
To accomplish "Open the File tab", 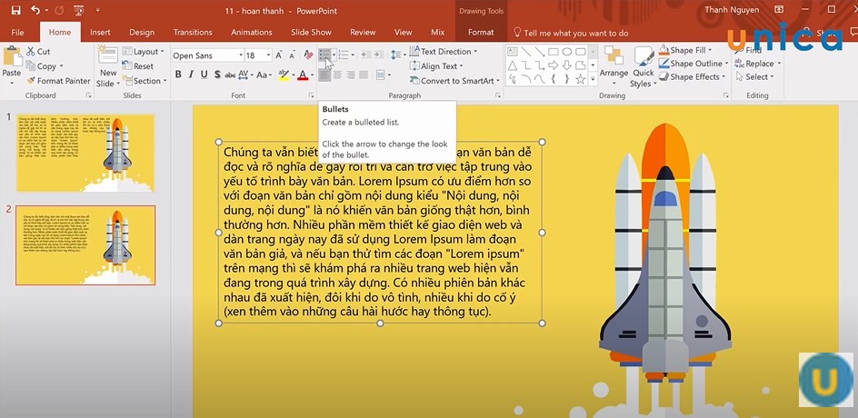I will click(x=17, y=33).
